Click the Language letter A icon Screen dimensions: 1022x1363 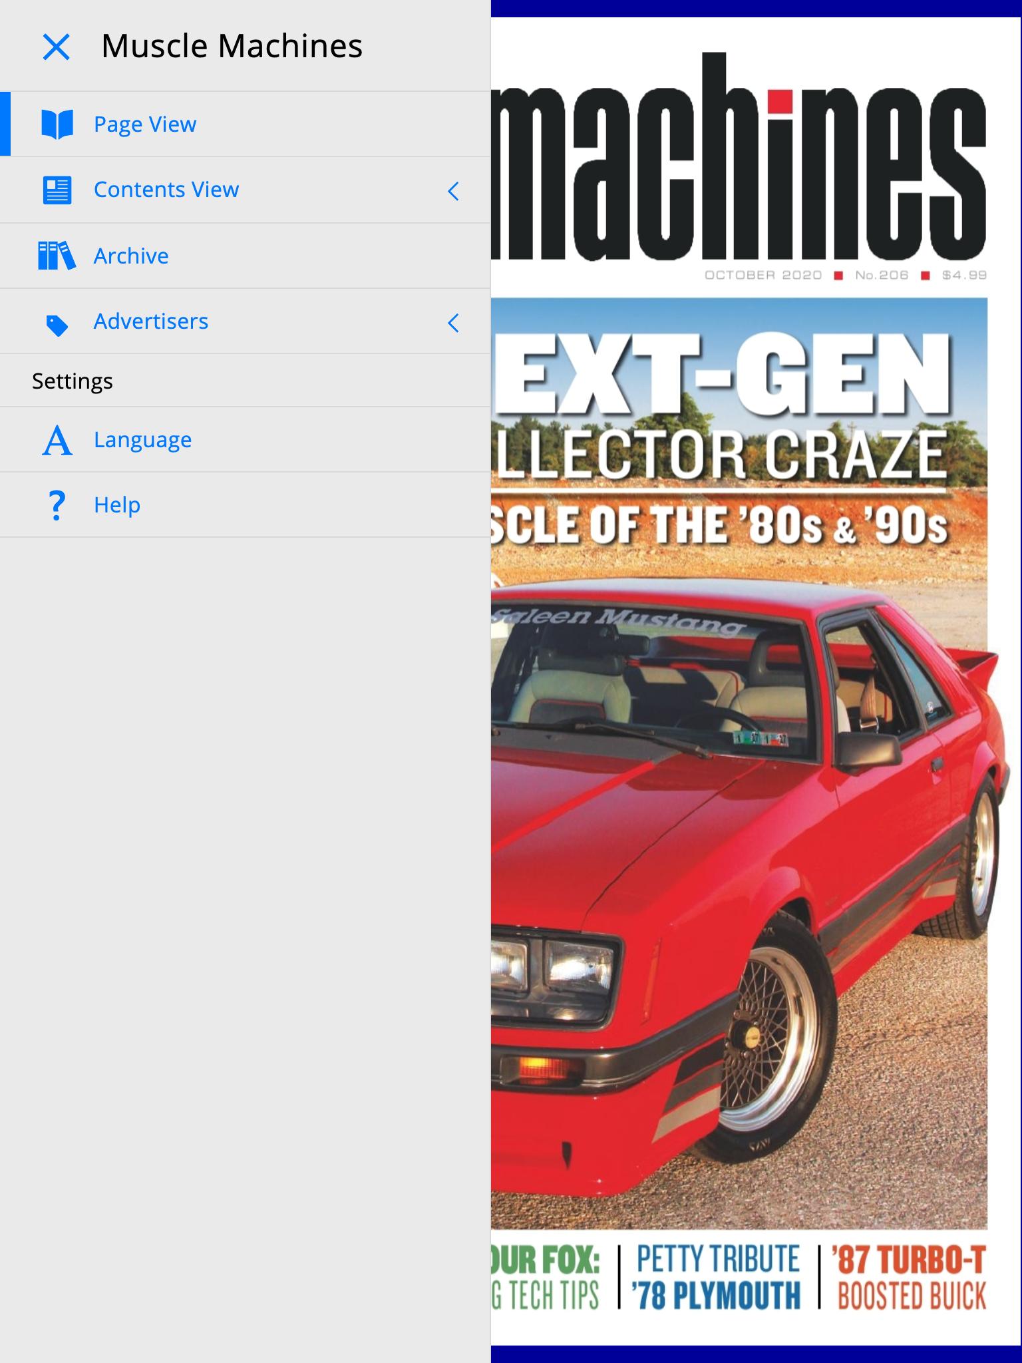(x=57, y=441)
